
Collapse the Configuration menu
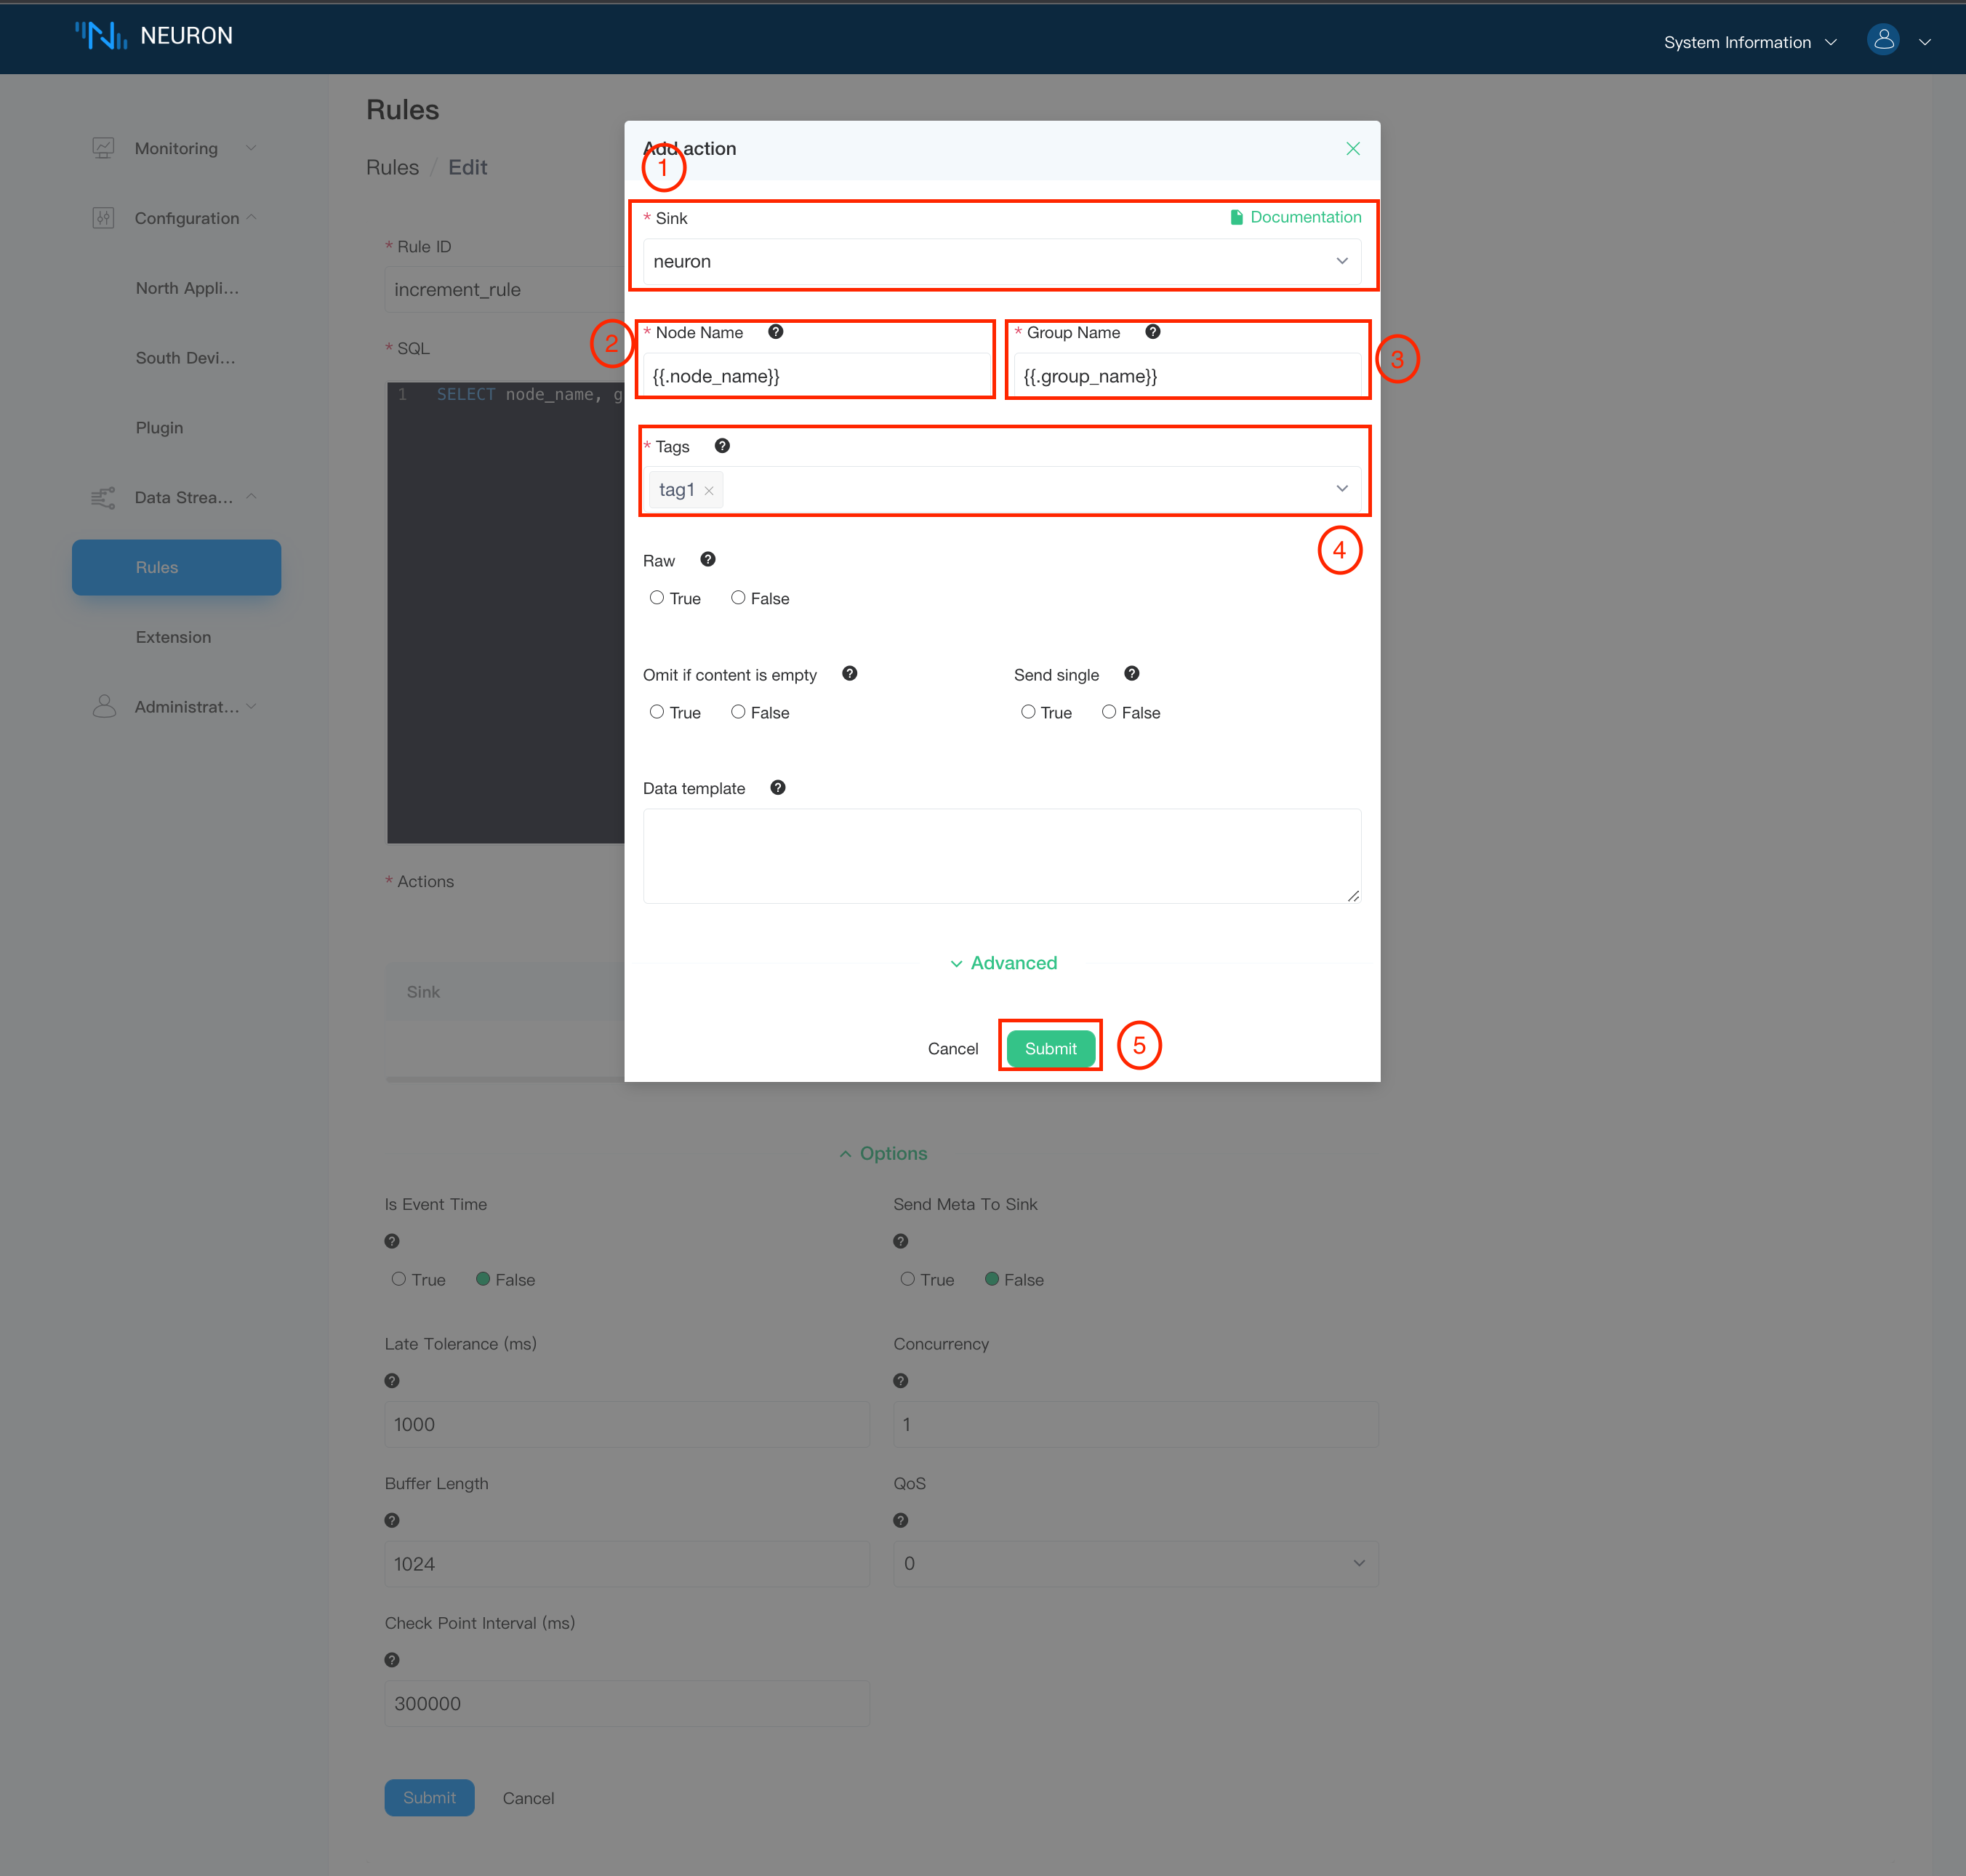click(251, 218)
